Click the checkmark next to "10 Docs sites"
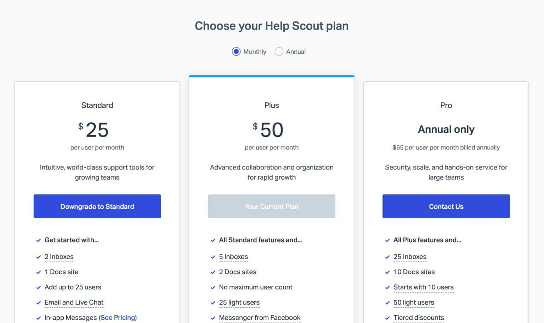This screenshot has height=323, width=544. point(387,272)
